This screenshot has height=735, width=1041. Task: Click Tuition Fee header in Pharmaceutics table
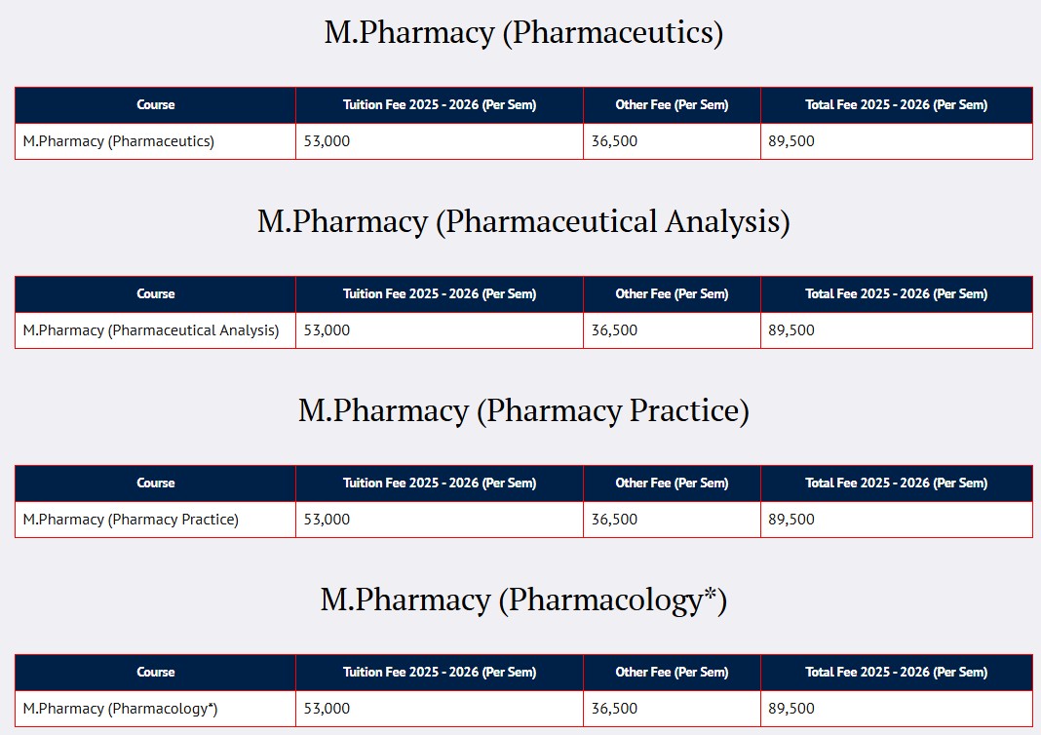440,105
